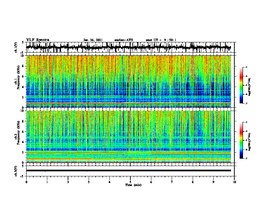Click inside the ch.1 spectrogram panel

click(128, 81)
